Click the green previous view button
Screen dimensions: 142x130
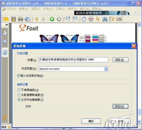point(52,19)
